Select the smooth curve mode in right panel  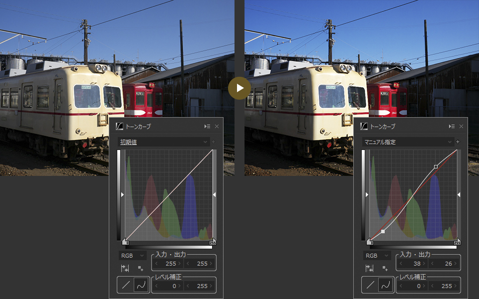pyautogui.click(x=386, y=285)
